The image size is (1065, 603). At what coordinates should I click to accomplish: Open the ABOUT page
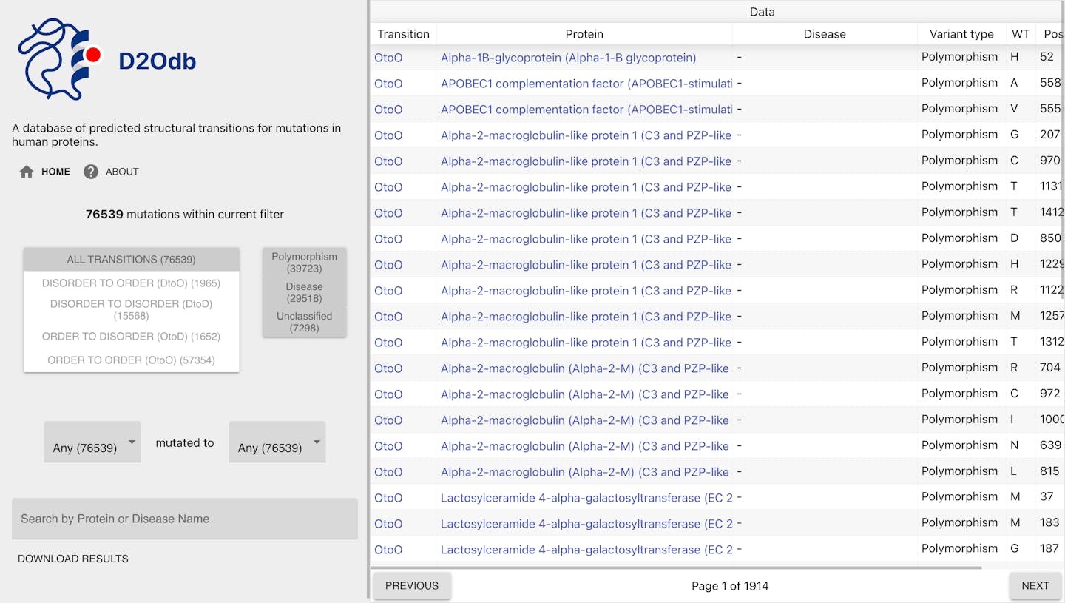pos(121,171)
